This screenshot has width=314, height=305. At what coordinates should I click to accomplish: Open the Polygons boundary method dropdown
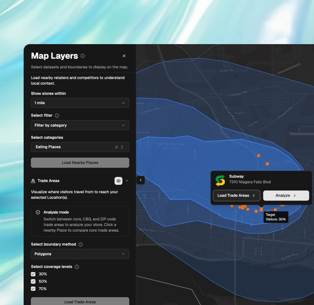80,254
